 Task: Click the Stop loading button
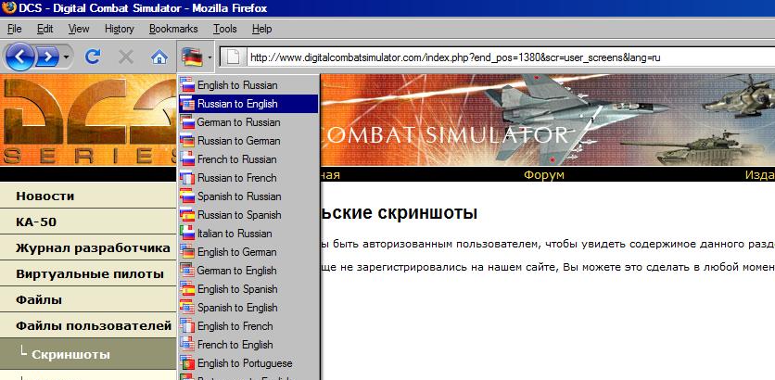(x=126, y=57)
